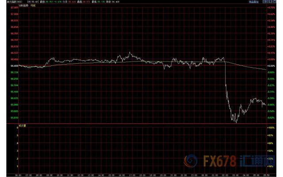Click the +0.70% percent axis label

[x=271, y=8]
